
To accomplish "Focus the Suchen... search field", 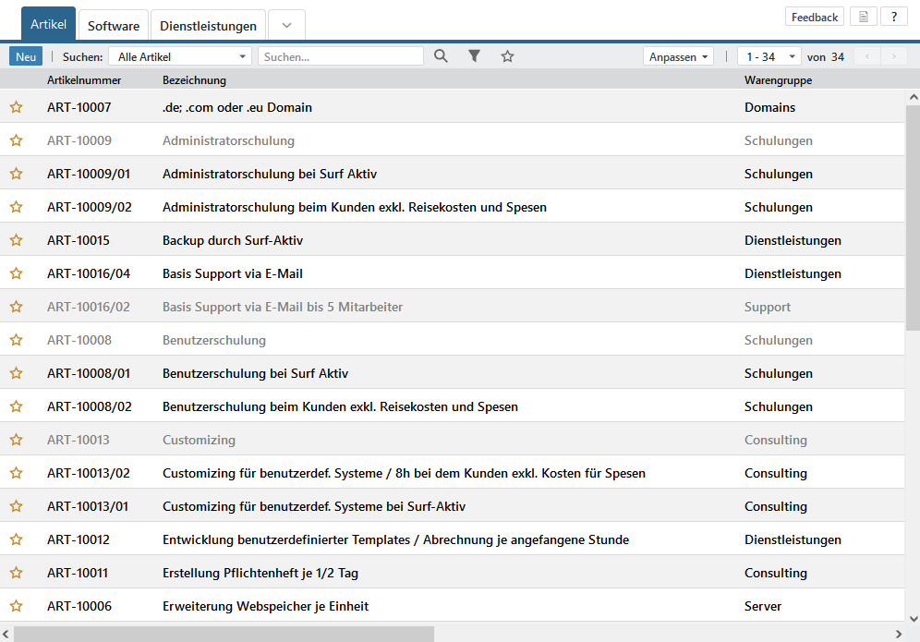I will 340,57.
